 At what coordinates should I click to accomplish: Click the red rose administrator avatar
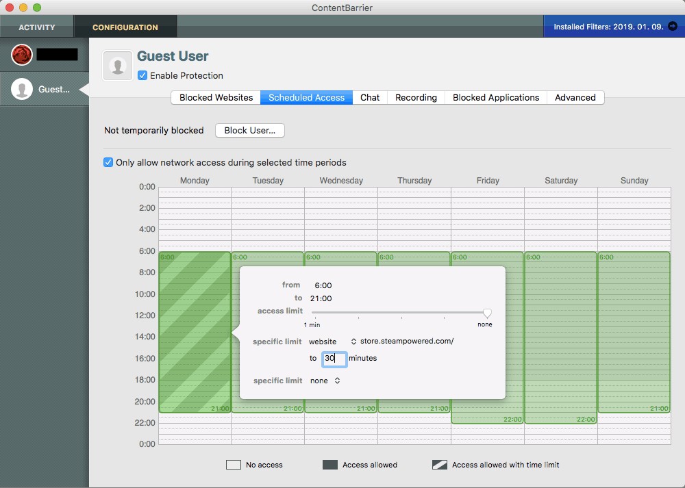tap(21, 54)
